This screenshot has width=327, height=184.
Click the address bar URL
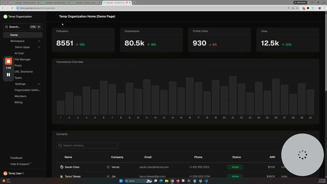pyautogui.click(x=38, y=8)
